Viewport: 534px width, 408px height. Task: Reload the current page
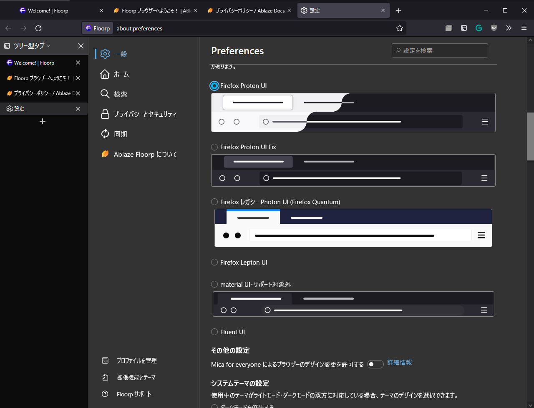click(x=38, y=28)
